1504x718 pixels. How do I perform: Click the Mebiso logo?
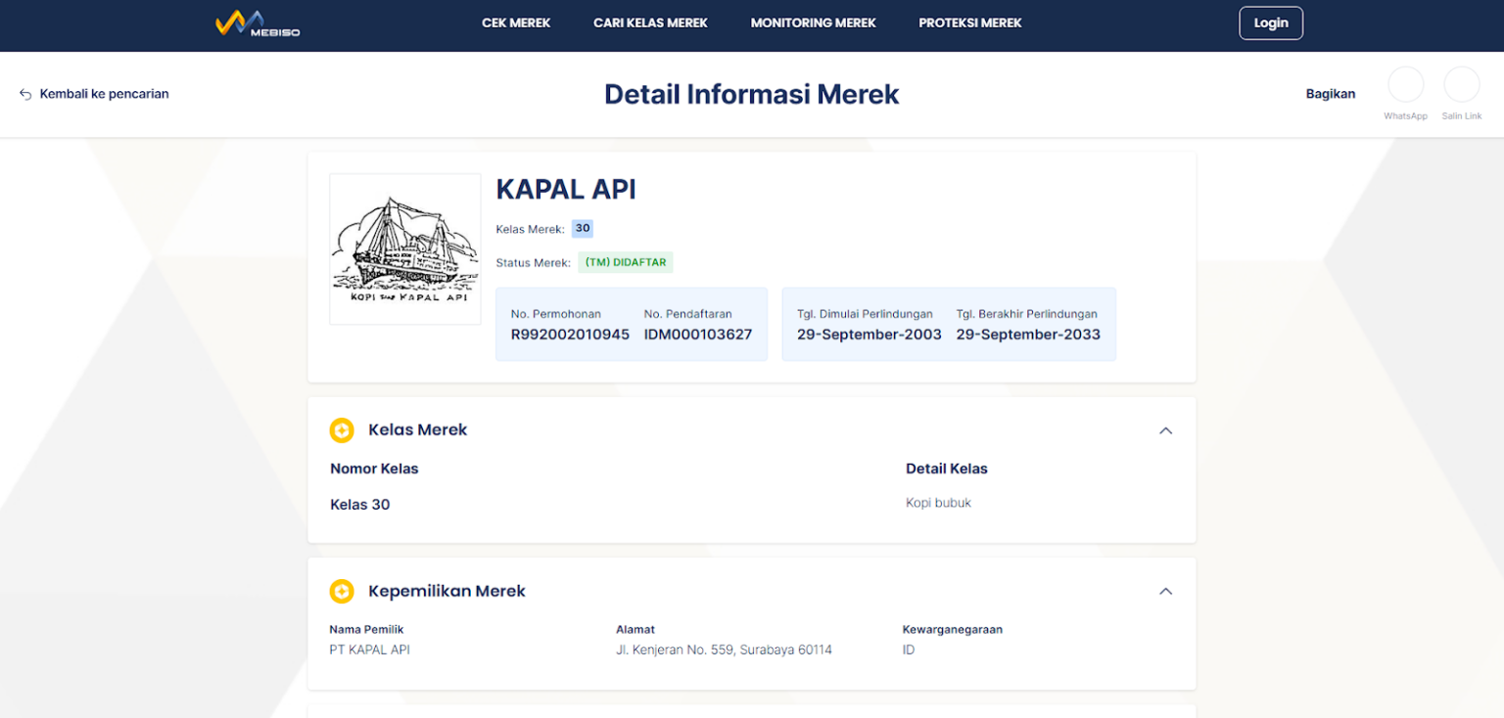[258, 23]
